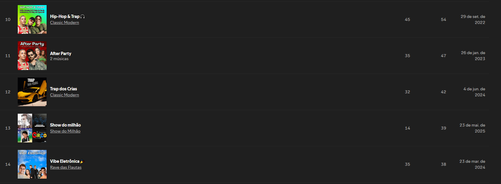Click the party emoji next to Vibe Eletrônica
Viewport: 501px width, 184px height.
pos(82,161)
